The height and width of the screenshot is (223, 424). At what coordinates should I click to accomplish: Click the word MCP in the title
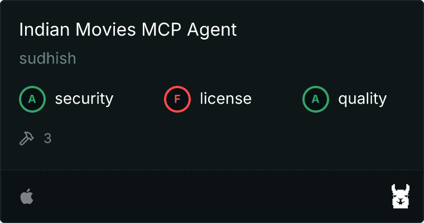[x=161, y=29]
